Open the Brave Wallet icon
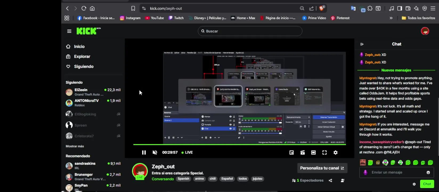Screen dimensions: 439x192 click(408, 9)
